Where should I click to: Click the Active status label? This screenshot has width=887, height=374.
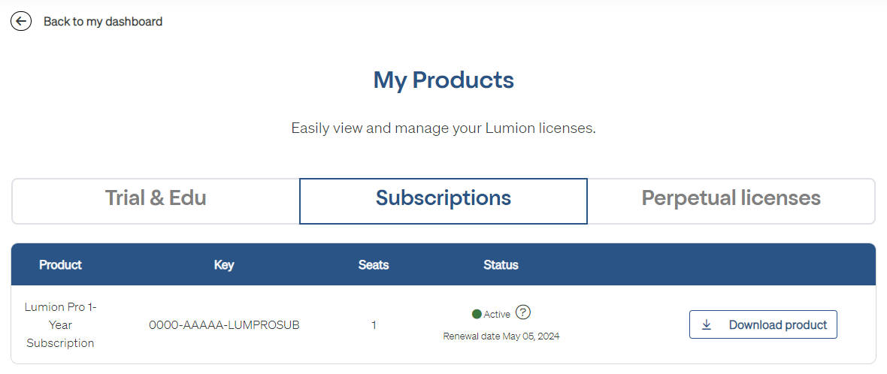coord(497,315)
